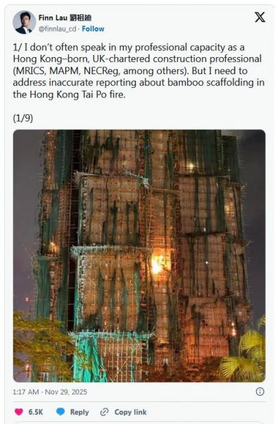The height and width of the screenshot is (424, 278).
Task: Click the (1/9) thread marker text
Action: click(23, 118)
